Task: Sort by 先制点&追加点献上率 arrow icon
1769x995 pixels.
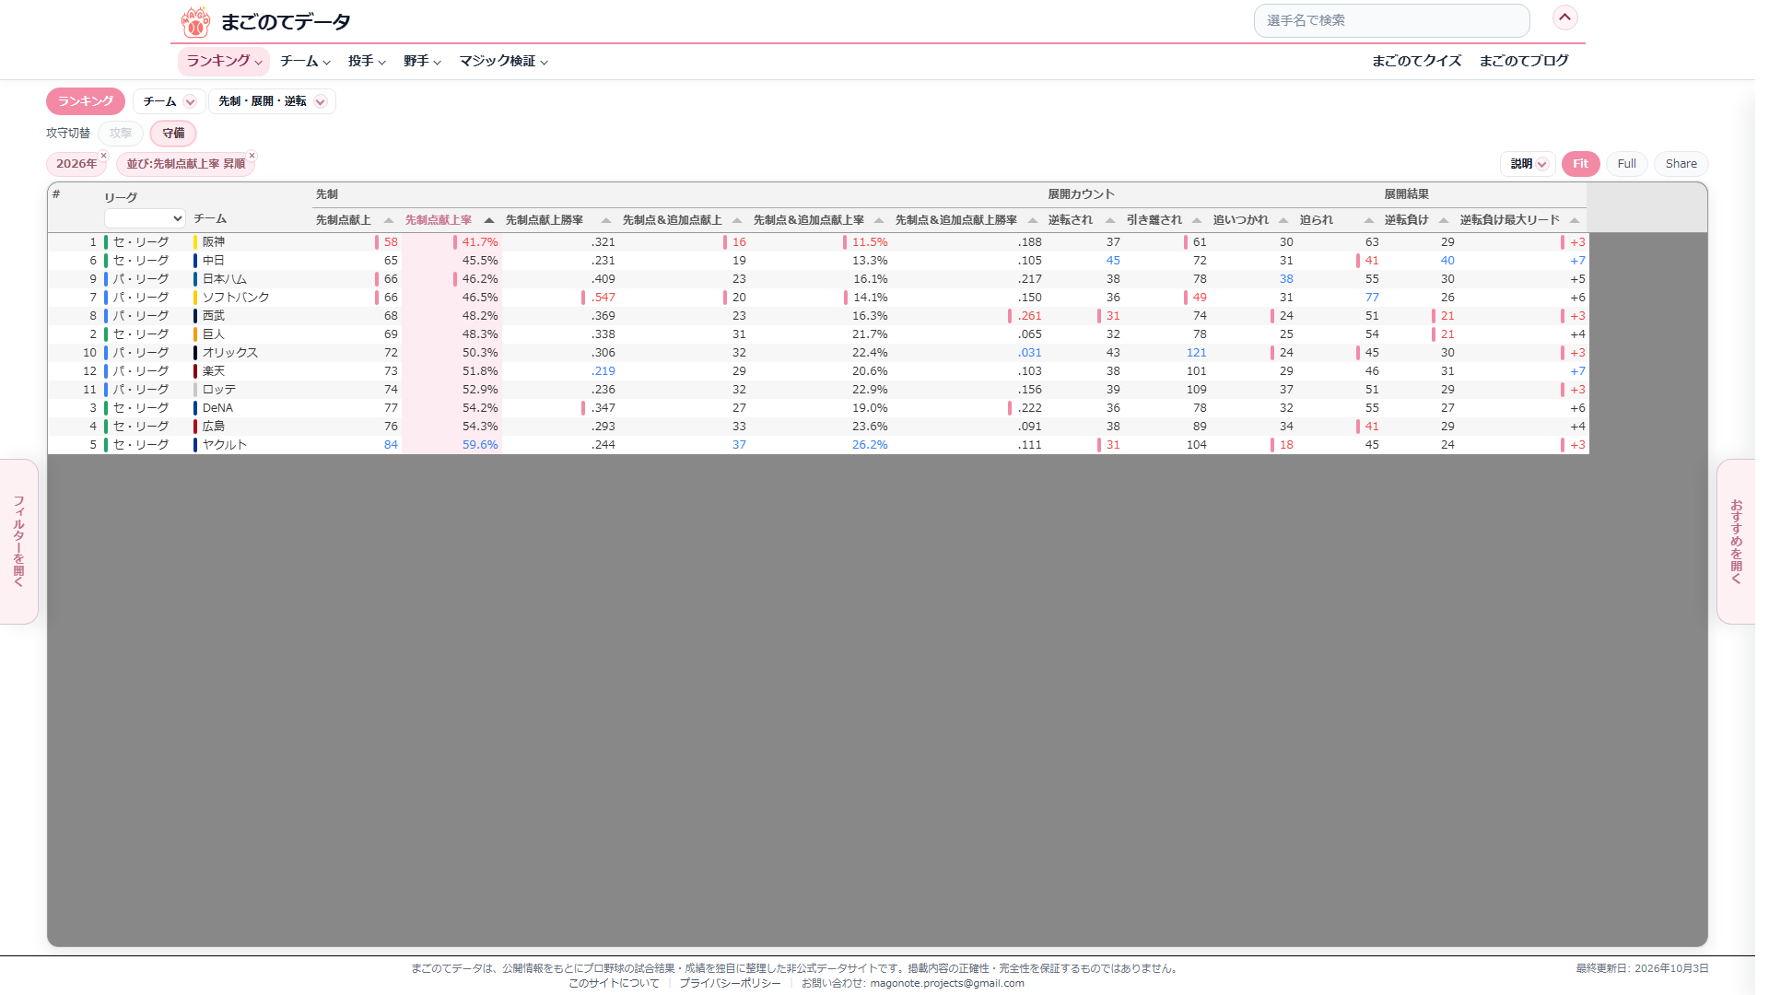Action: [x=879, y=220]
